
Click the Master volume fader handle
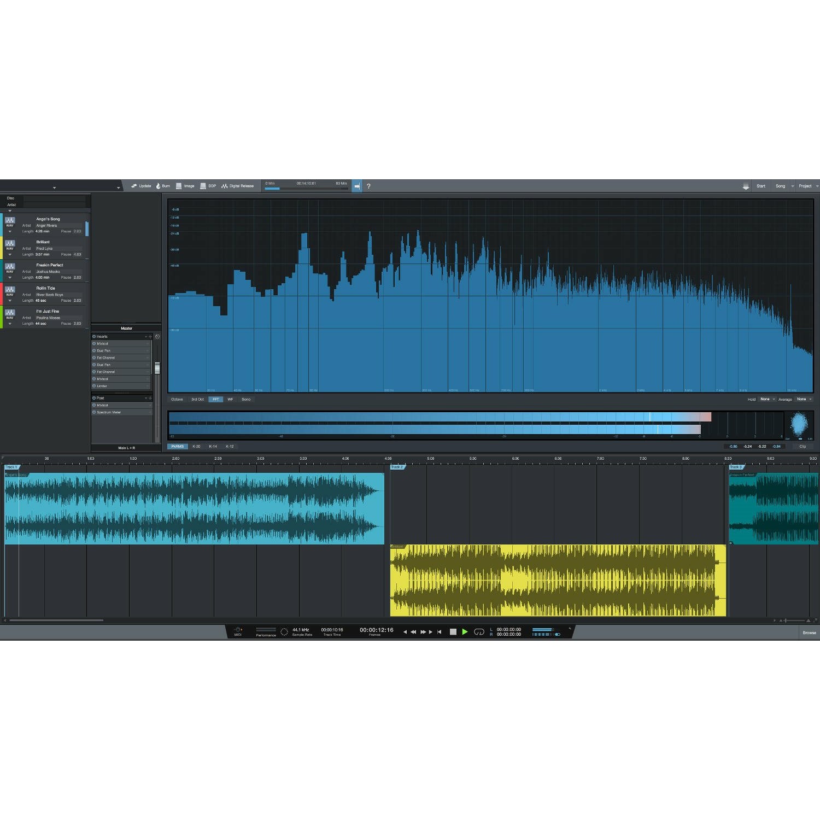(x=157, y=368)
